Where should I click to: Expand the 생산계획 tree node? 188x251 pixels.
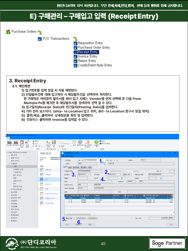point(9,192)
